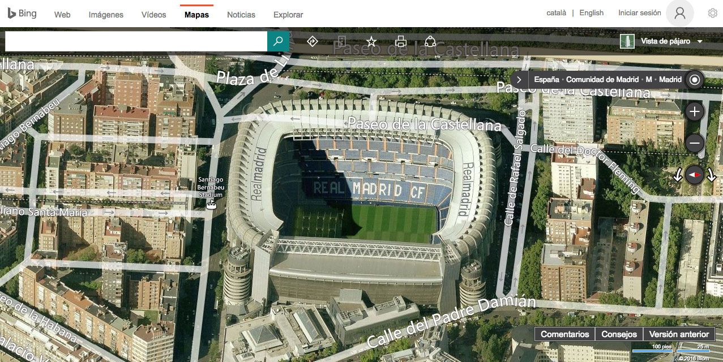Open directions with the diamond arrow icon
Viewport: 723px width, 362px height.
[x=312, y=41]
